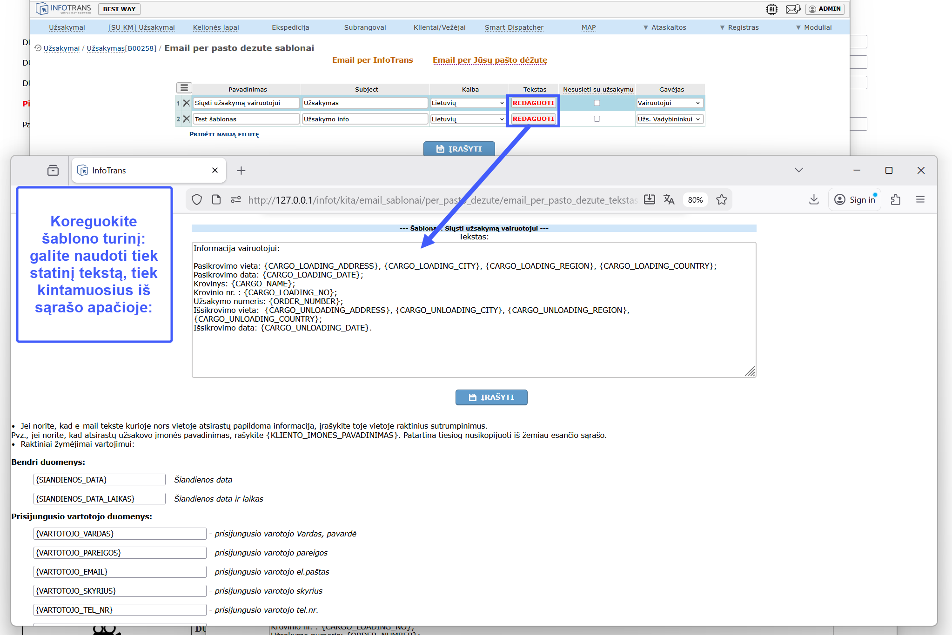952x635 pixels.
Task: Click the text area resize handle
Action: coord(750,371)
